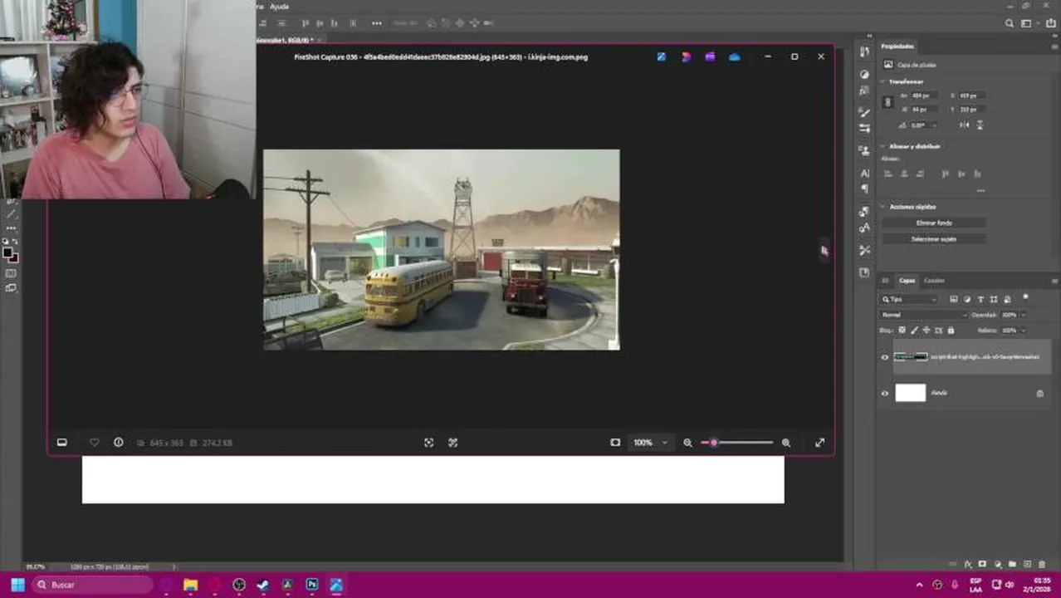Toggle layer filtering on/off switch
The height and width of the screenshot is (598, 1061).
1026,297
